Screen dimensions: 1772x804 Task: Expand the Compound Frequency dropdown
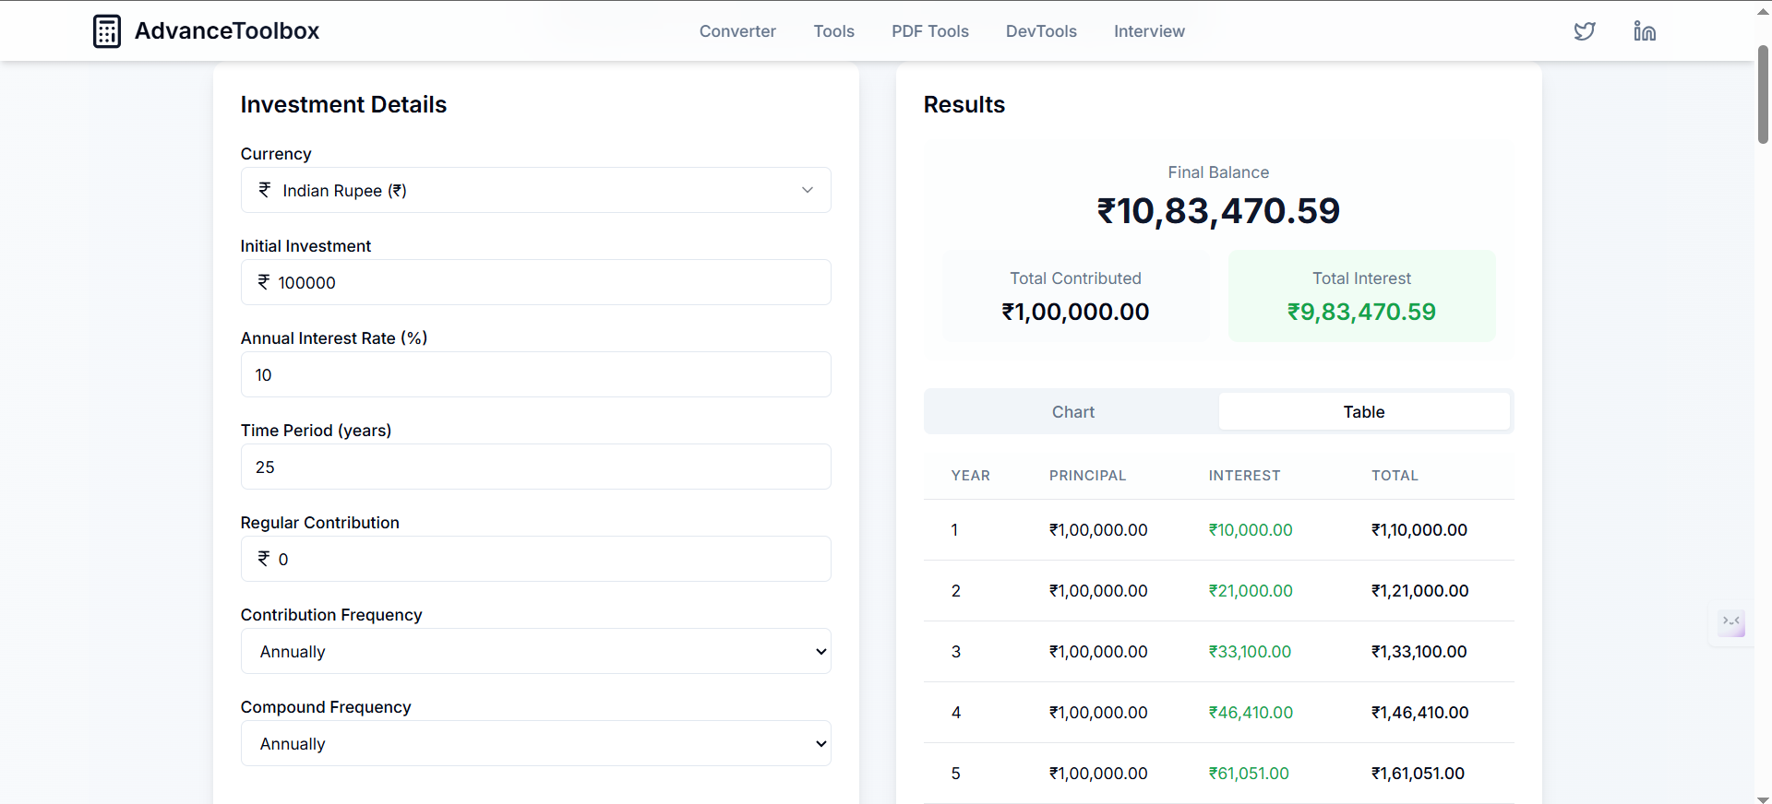(535, 743)
